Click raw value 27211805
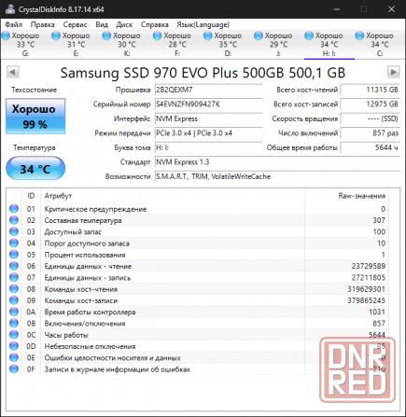Image resolution: width=406 pixels, height=417 pixels. 369,278
